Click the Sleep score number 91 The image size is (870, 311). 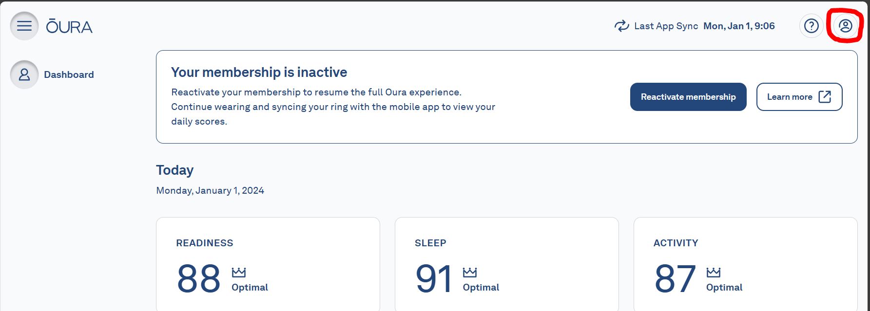434,279
